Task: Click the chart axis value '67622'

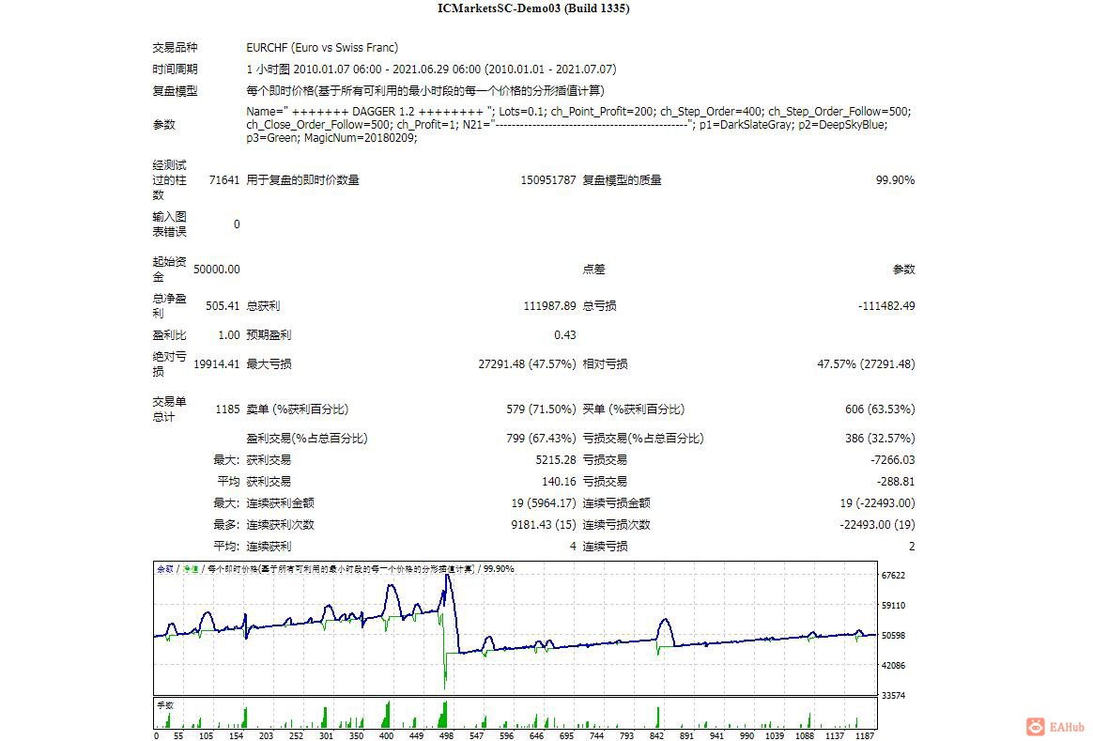Action: point(894,576)
